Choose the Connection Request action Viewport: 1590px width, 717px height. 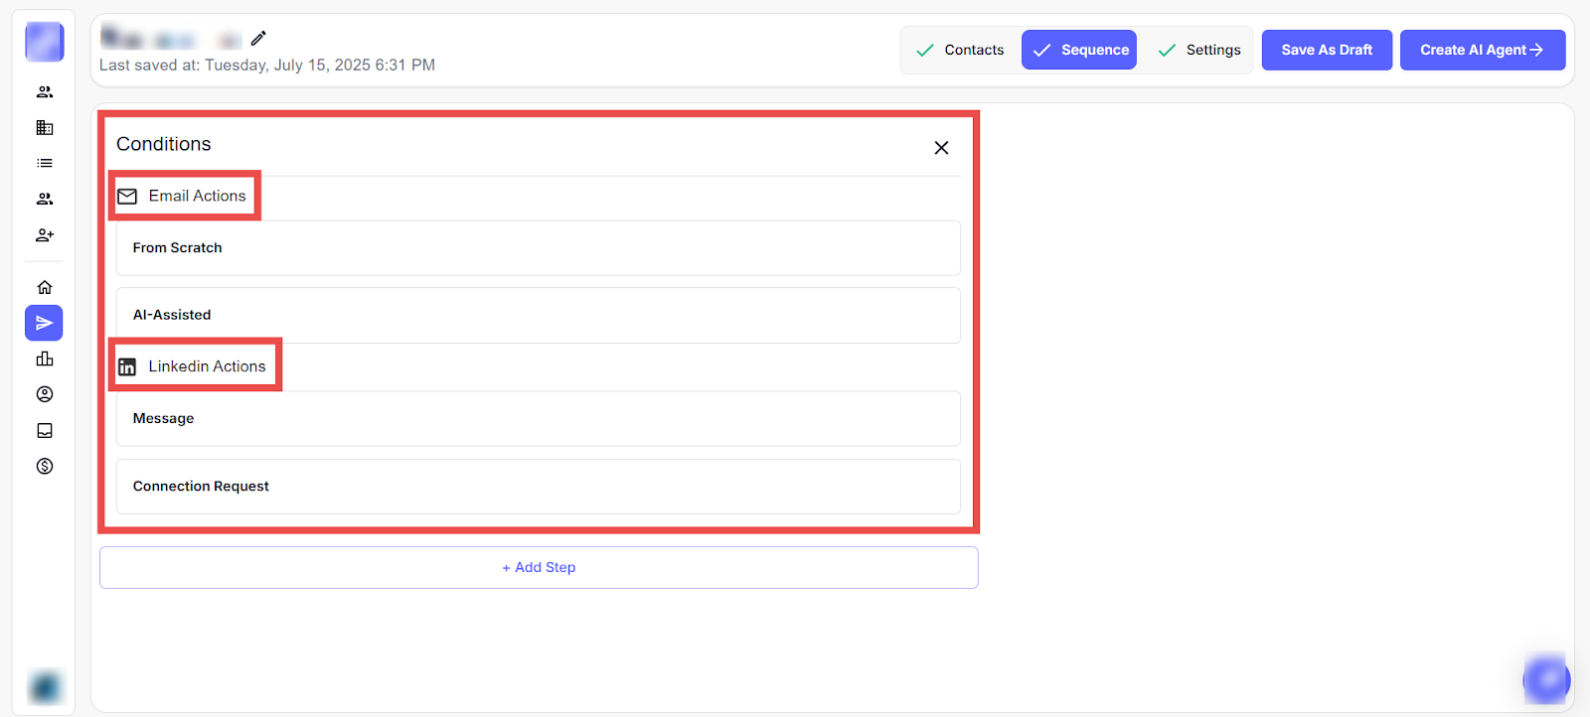[538, 486]
